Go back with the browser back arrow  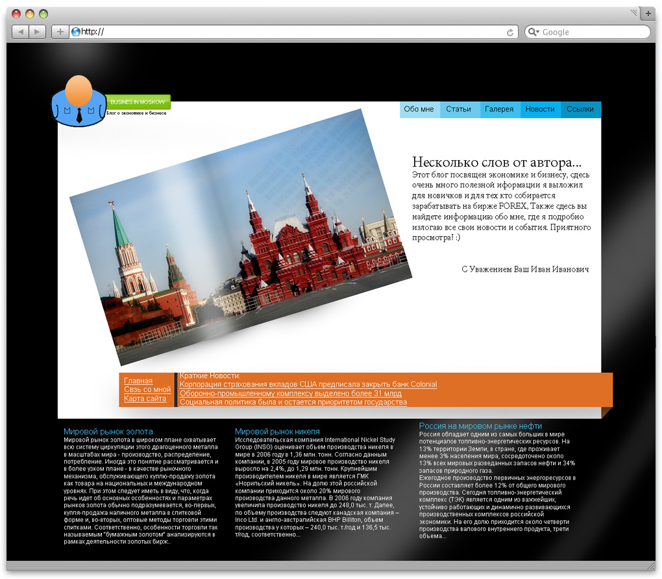click(x=20, y=32)
